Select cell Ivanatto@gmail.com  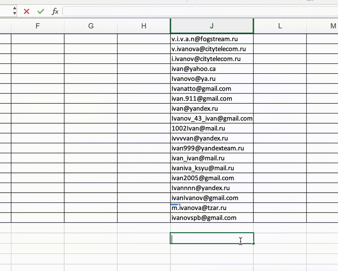coord(212,89)
